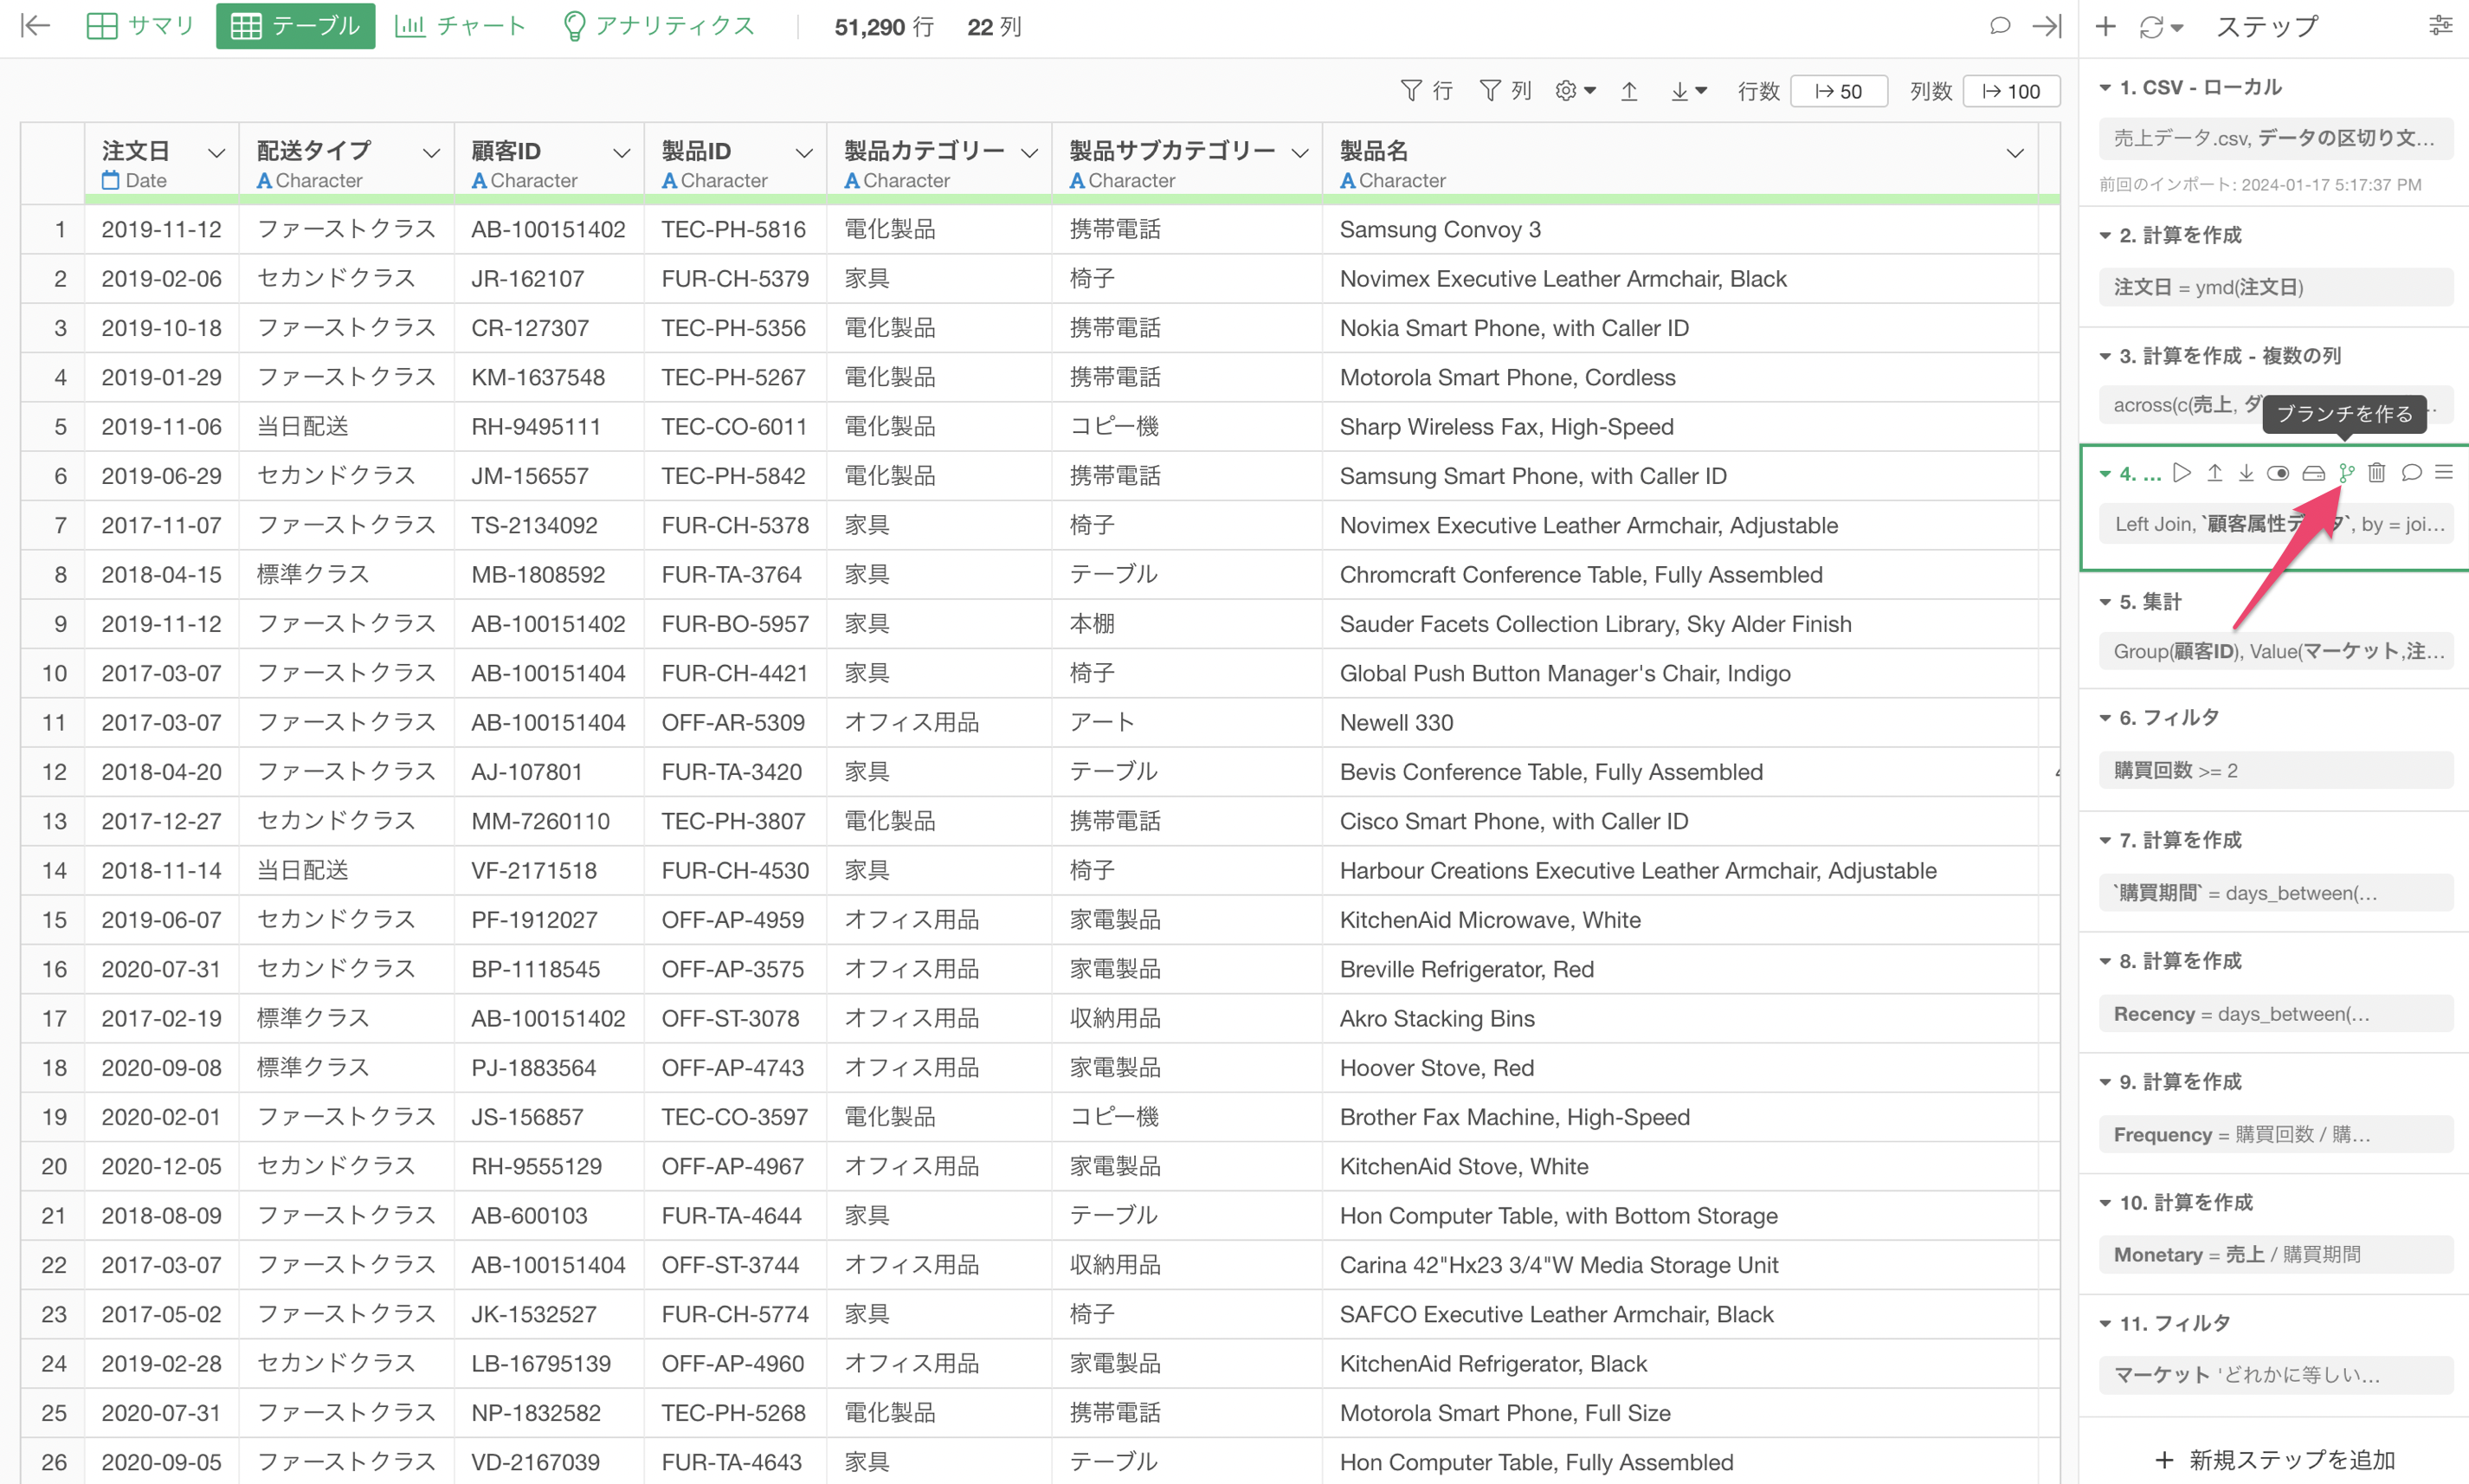Open the refresh dropdown beside the steps header
This screenshot has width=2469, height=1484.
(2160, 27)
